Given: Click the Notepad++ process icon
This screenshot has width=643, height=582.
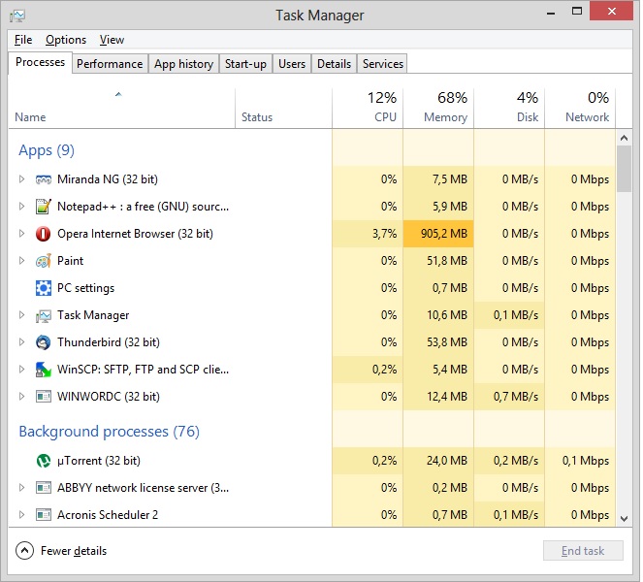Looking at the screenshot, I should click(x=43, y=207).
